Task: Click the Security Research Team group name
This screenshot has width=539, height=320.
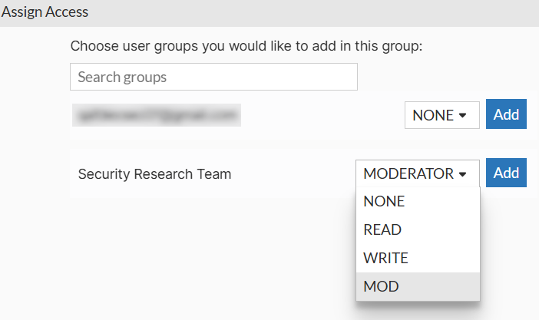Action: (154, 174)
